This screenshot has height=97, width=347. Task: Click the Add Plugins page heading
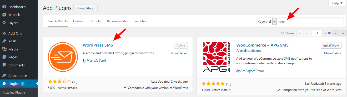tap(57, 8)
